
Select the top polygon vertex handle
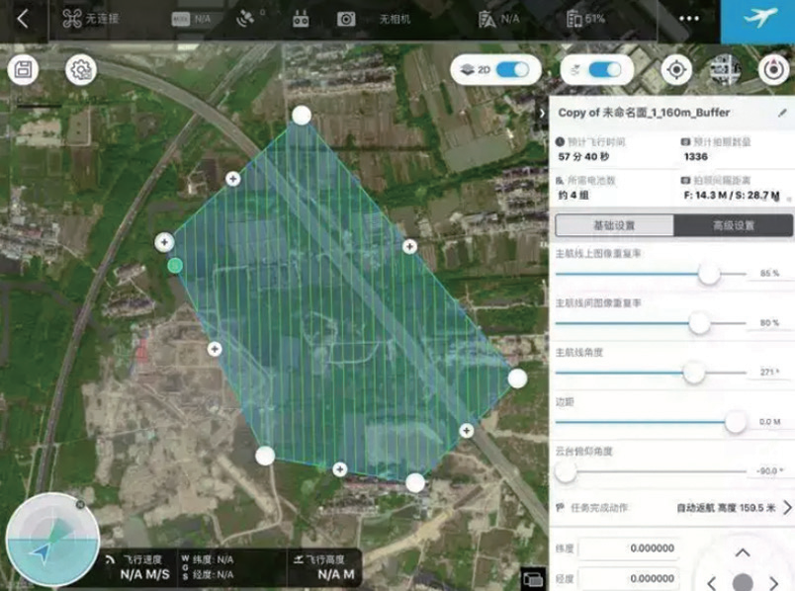pyautogui.click(x=302, y=116)
